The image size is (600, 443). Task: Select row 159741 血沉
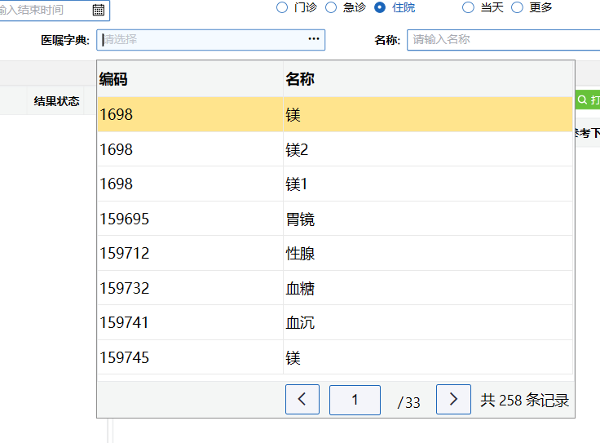click(335, 322)
